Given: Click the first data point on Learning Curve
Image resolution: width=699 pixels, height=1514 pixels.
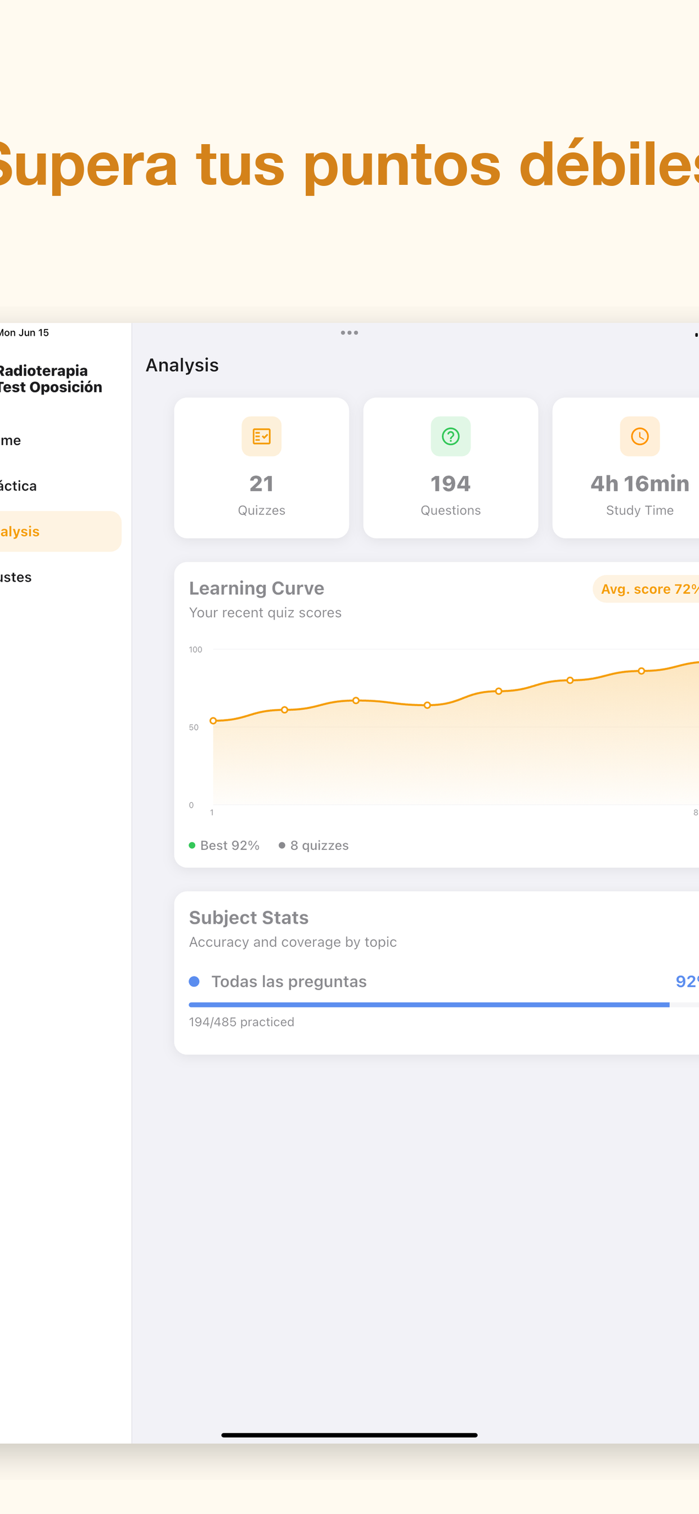Looking at the screenshot, I should click(x=213, y=720).
